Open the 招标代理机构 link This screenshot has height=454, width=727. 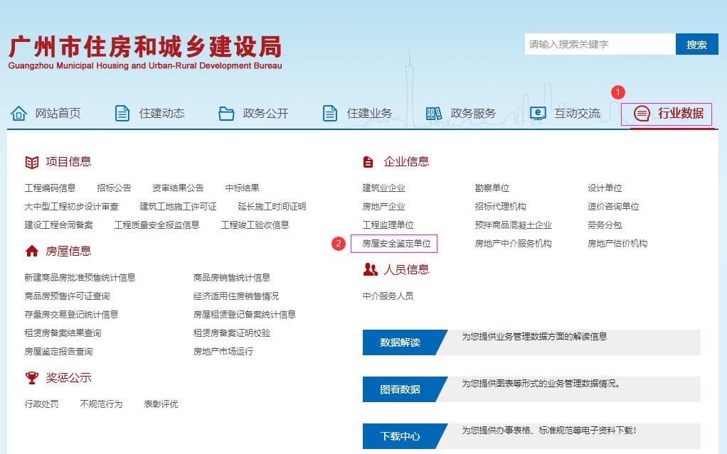pyautogui.click(x=500, y=207)
